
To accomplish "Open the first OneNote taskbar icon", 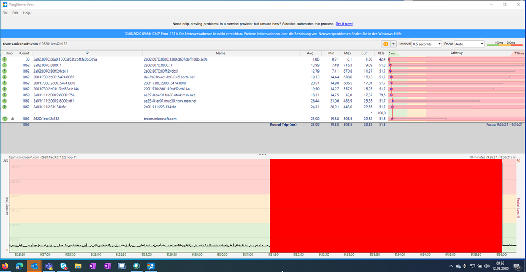I will coord(93,266).
